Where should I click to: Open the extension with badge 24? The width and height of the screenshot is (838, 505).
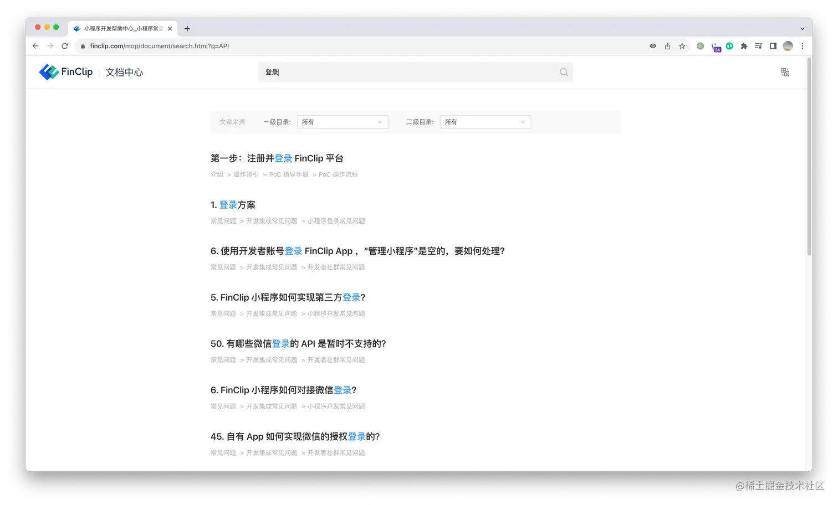click(716, 47)
